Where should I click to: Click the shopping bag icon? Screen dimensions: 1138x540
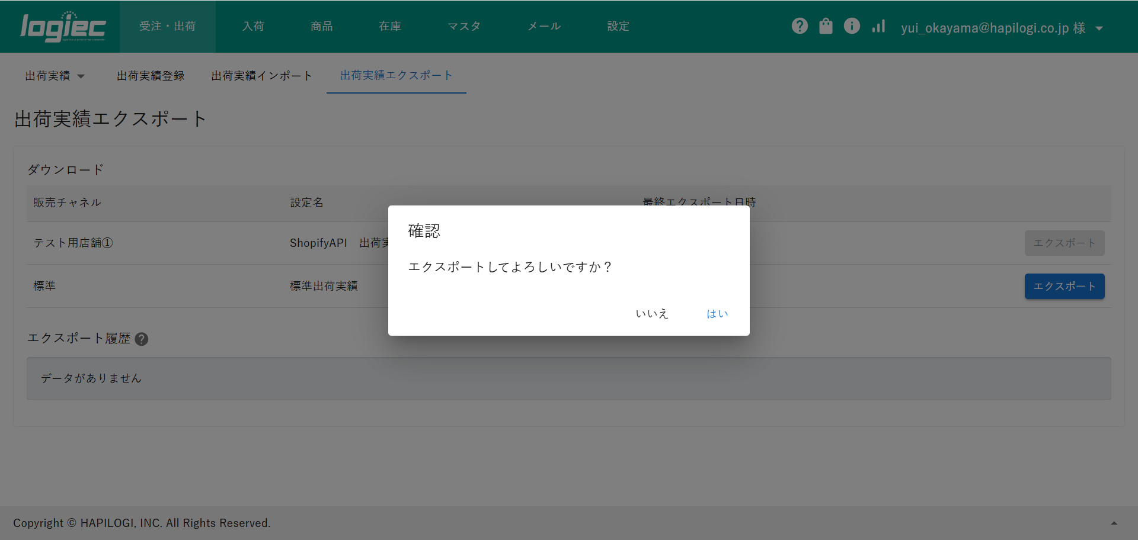[x=826, y=26]
